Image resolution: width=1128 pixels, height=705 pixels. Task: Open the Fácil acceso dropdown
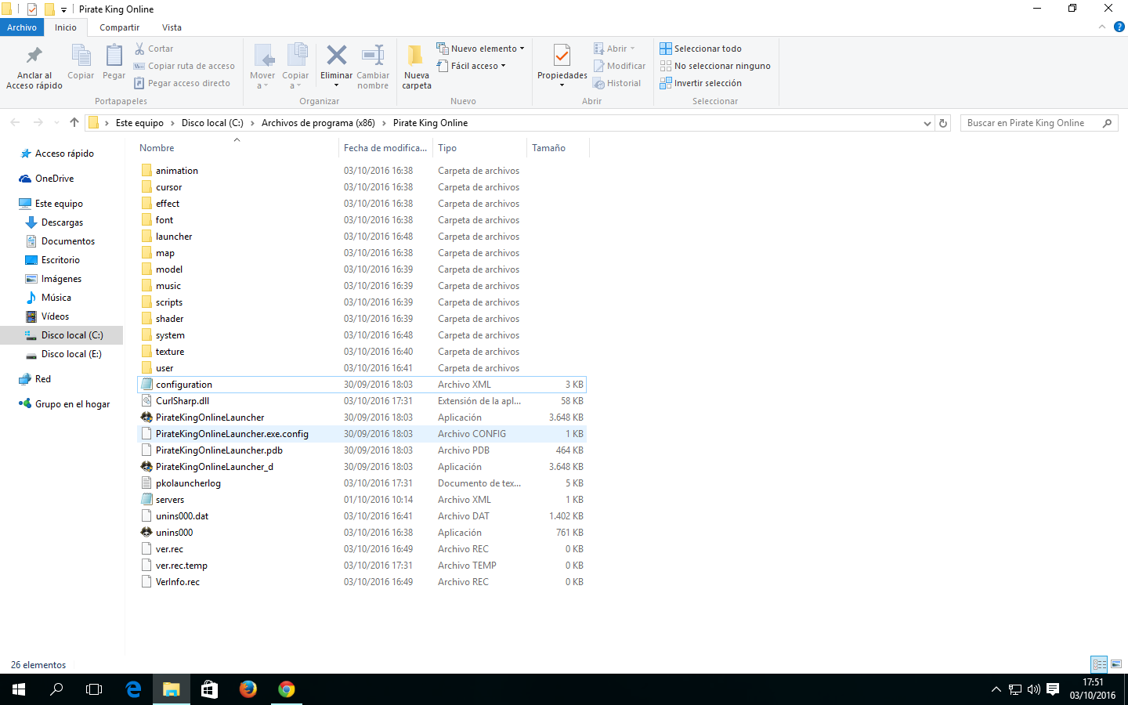[472, 66]
